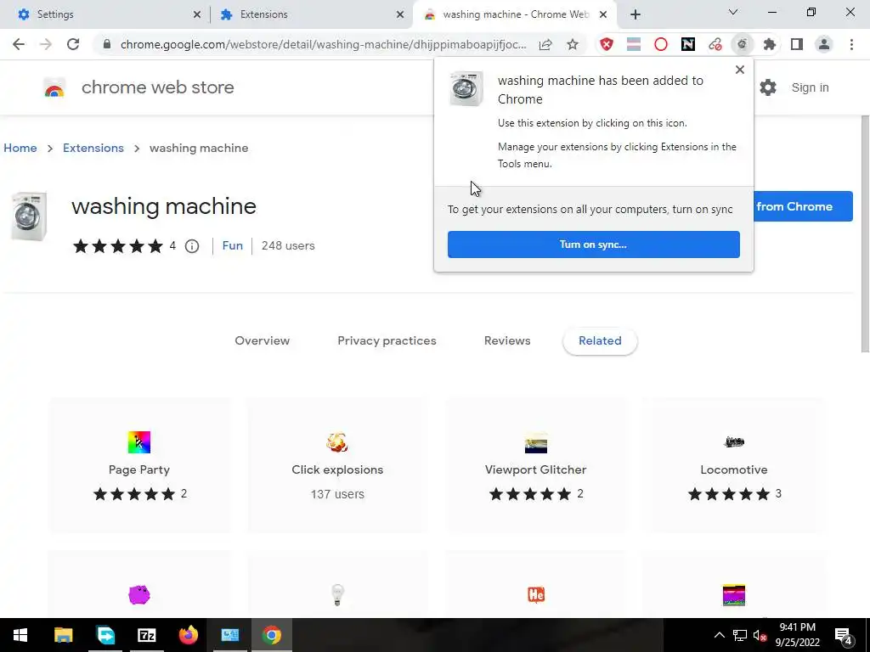The width and height of the screenshot is (870, 652).
Task: Open the striped flag extension icon
Action: point(634,44)
